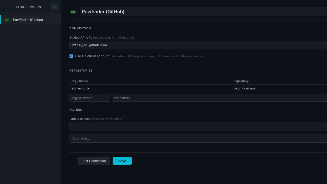Focus the GitHub API URL field
327x184 pixels.
point(198,45)
